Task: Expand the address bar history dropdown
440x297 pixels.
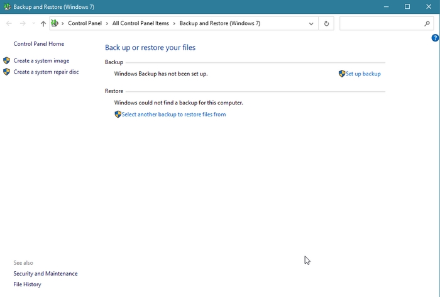Action: [x=311, y=23]
